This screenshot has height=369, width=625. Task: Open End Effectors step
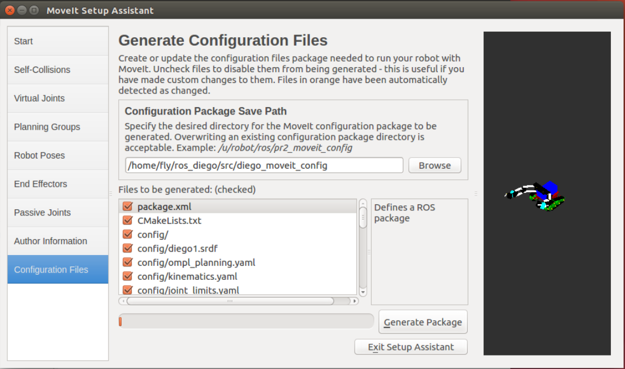(x=58, y=184)
